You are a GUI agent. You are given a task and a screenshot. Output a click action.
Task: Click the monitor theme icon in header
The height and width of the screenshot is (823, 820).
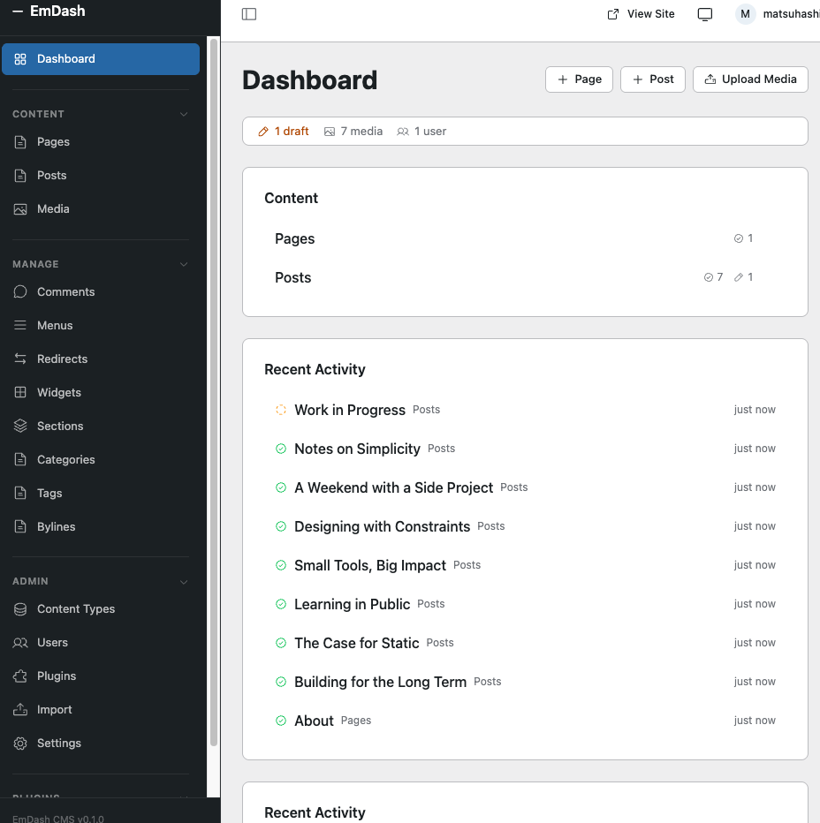705,14
